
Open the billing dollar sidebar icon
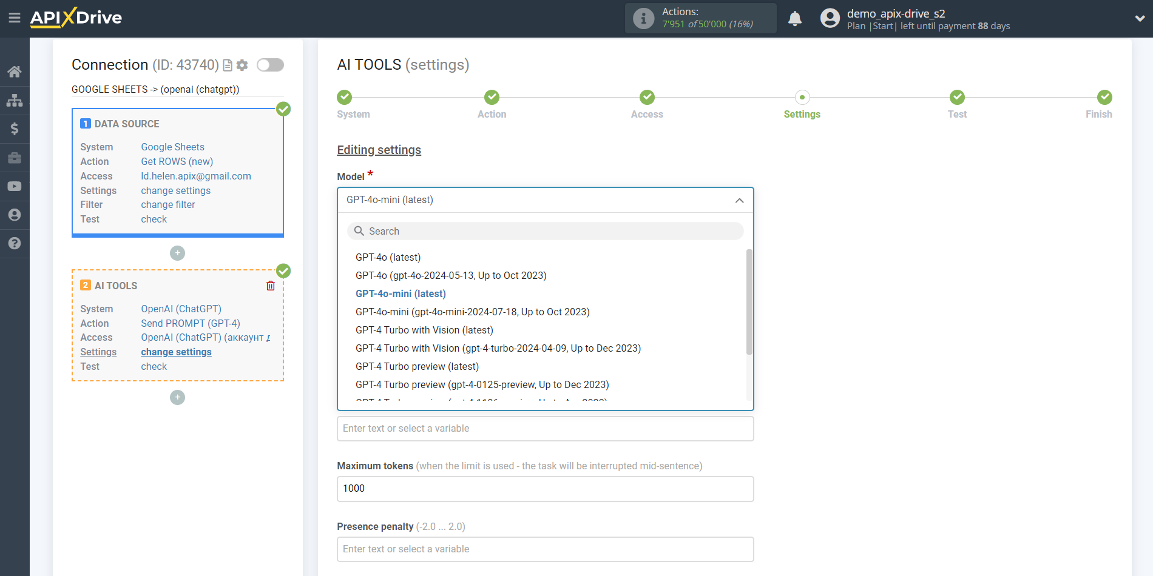(x=15, y=129)
